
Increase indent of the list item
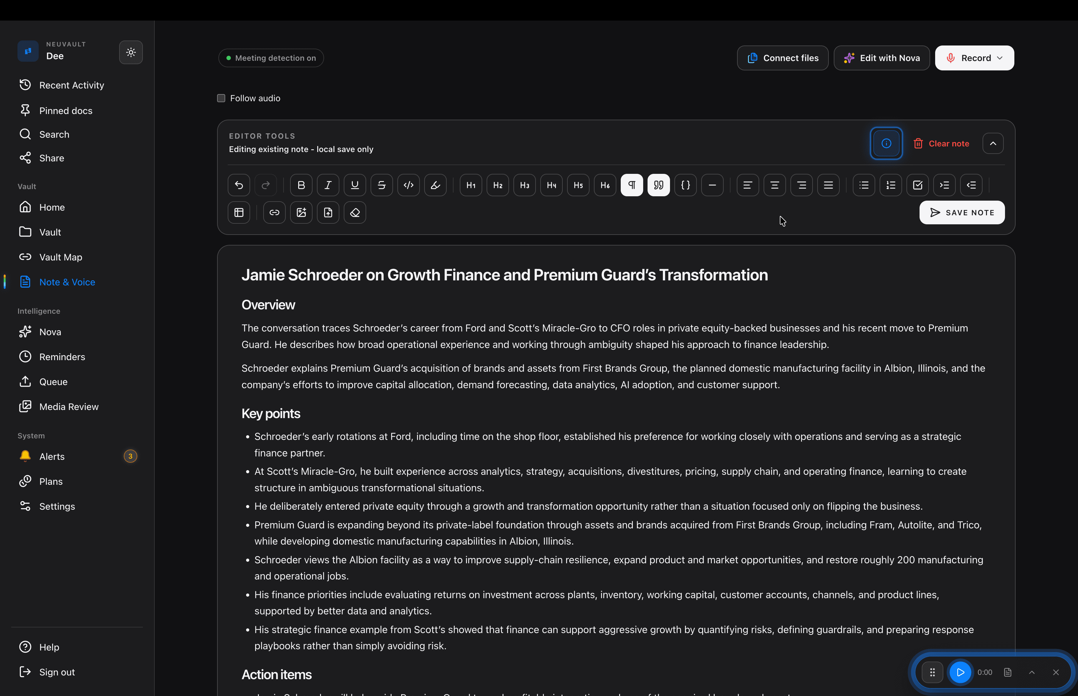[x=944, y=185]
